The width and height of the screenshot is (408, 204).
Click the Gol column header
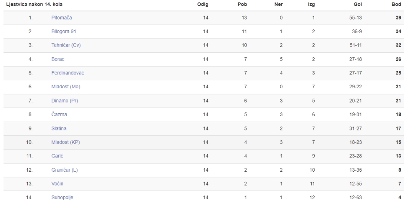tap(358, 4)
